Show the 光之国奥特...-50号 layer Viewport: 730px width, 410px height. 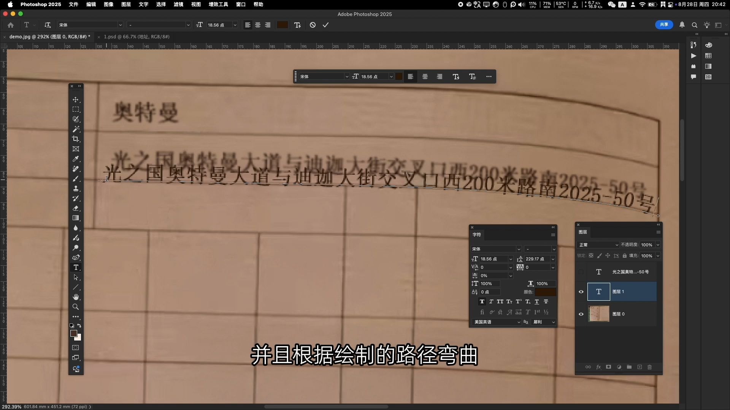tap(581, 272)
